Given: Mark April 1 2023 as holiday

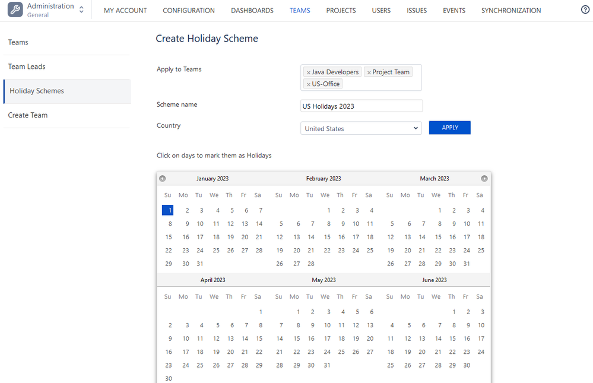Looking at the screenshot, I should point(261,312).
